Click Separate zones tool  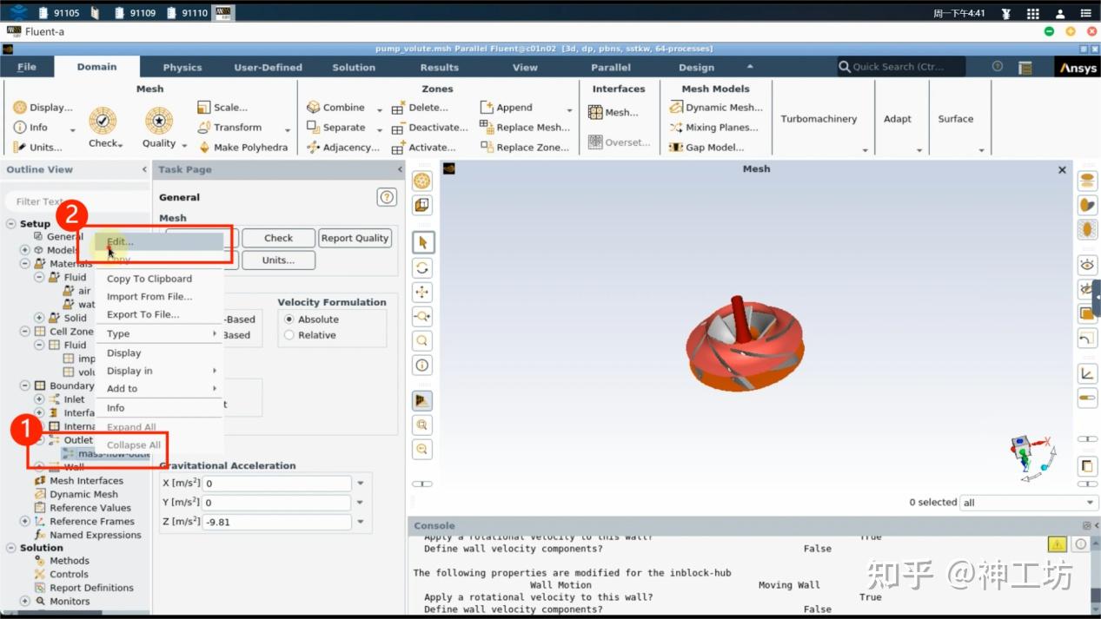point(335,128)
